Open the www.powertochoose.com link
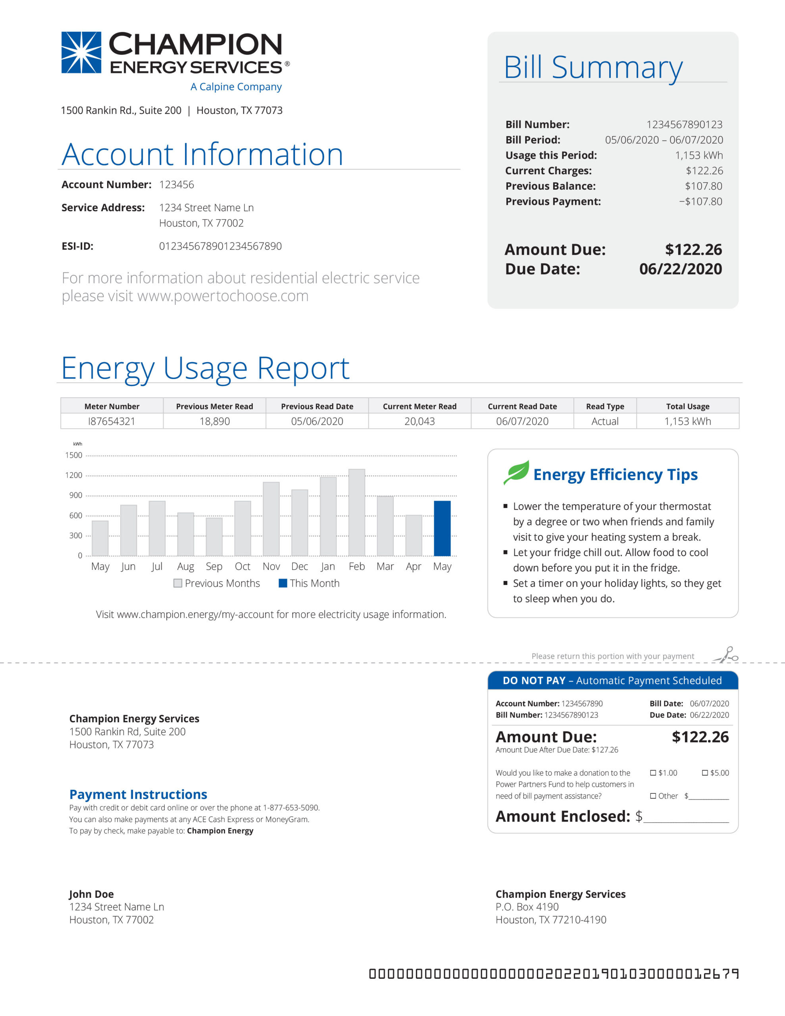Screen dimensions: 785x1016 (223, 296)
